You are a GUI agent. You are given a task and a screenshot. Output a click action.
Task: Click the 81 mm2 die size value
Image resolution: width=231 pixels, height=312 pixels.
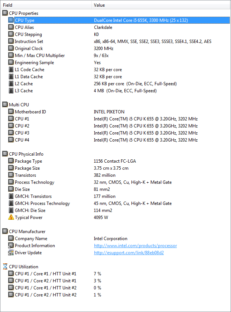[102, 189]
